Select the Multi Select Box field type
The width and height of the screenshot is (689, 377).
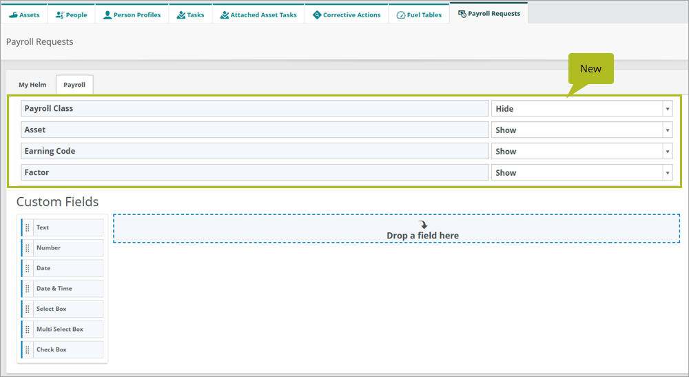[63, 329]
